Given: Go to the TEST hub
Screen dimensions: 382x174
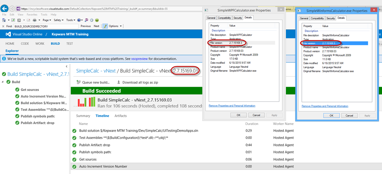Looking at the screenshot, I should coord(70,44).
